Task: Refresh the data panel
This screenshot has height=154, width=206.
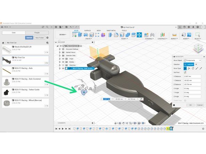Action: point(43,27)
